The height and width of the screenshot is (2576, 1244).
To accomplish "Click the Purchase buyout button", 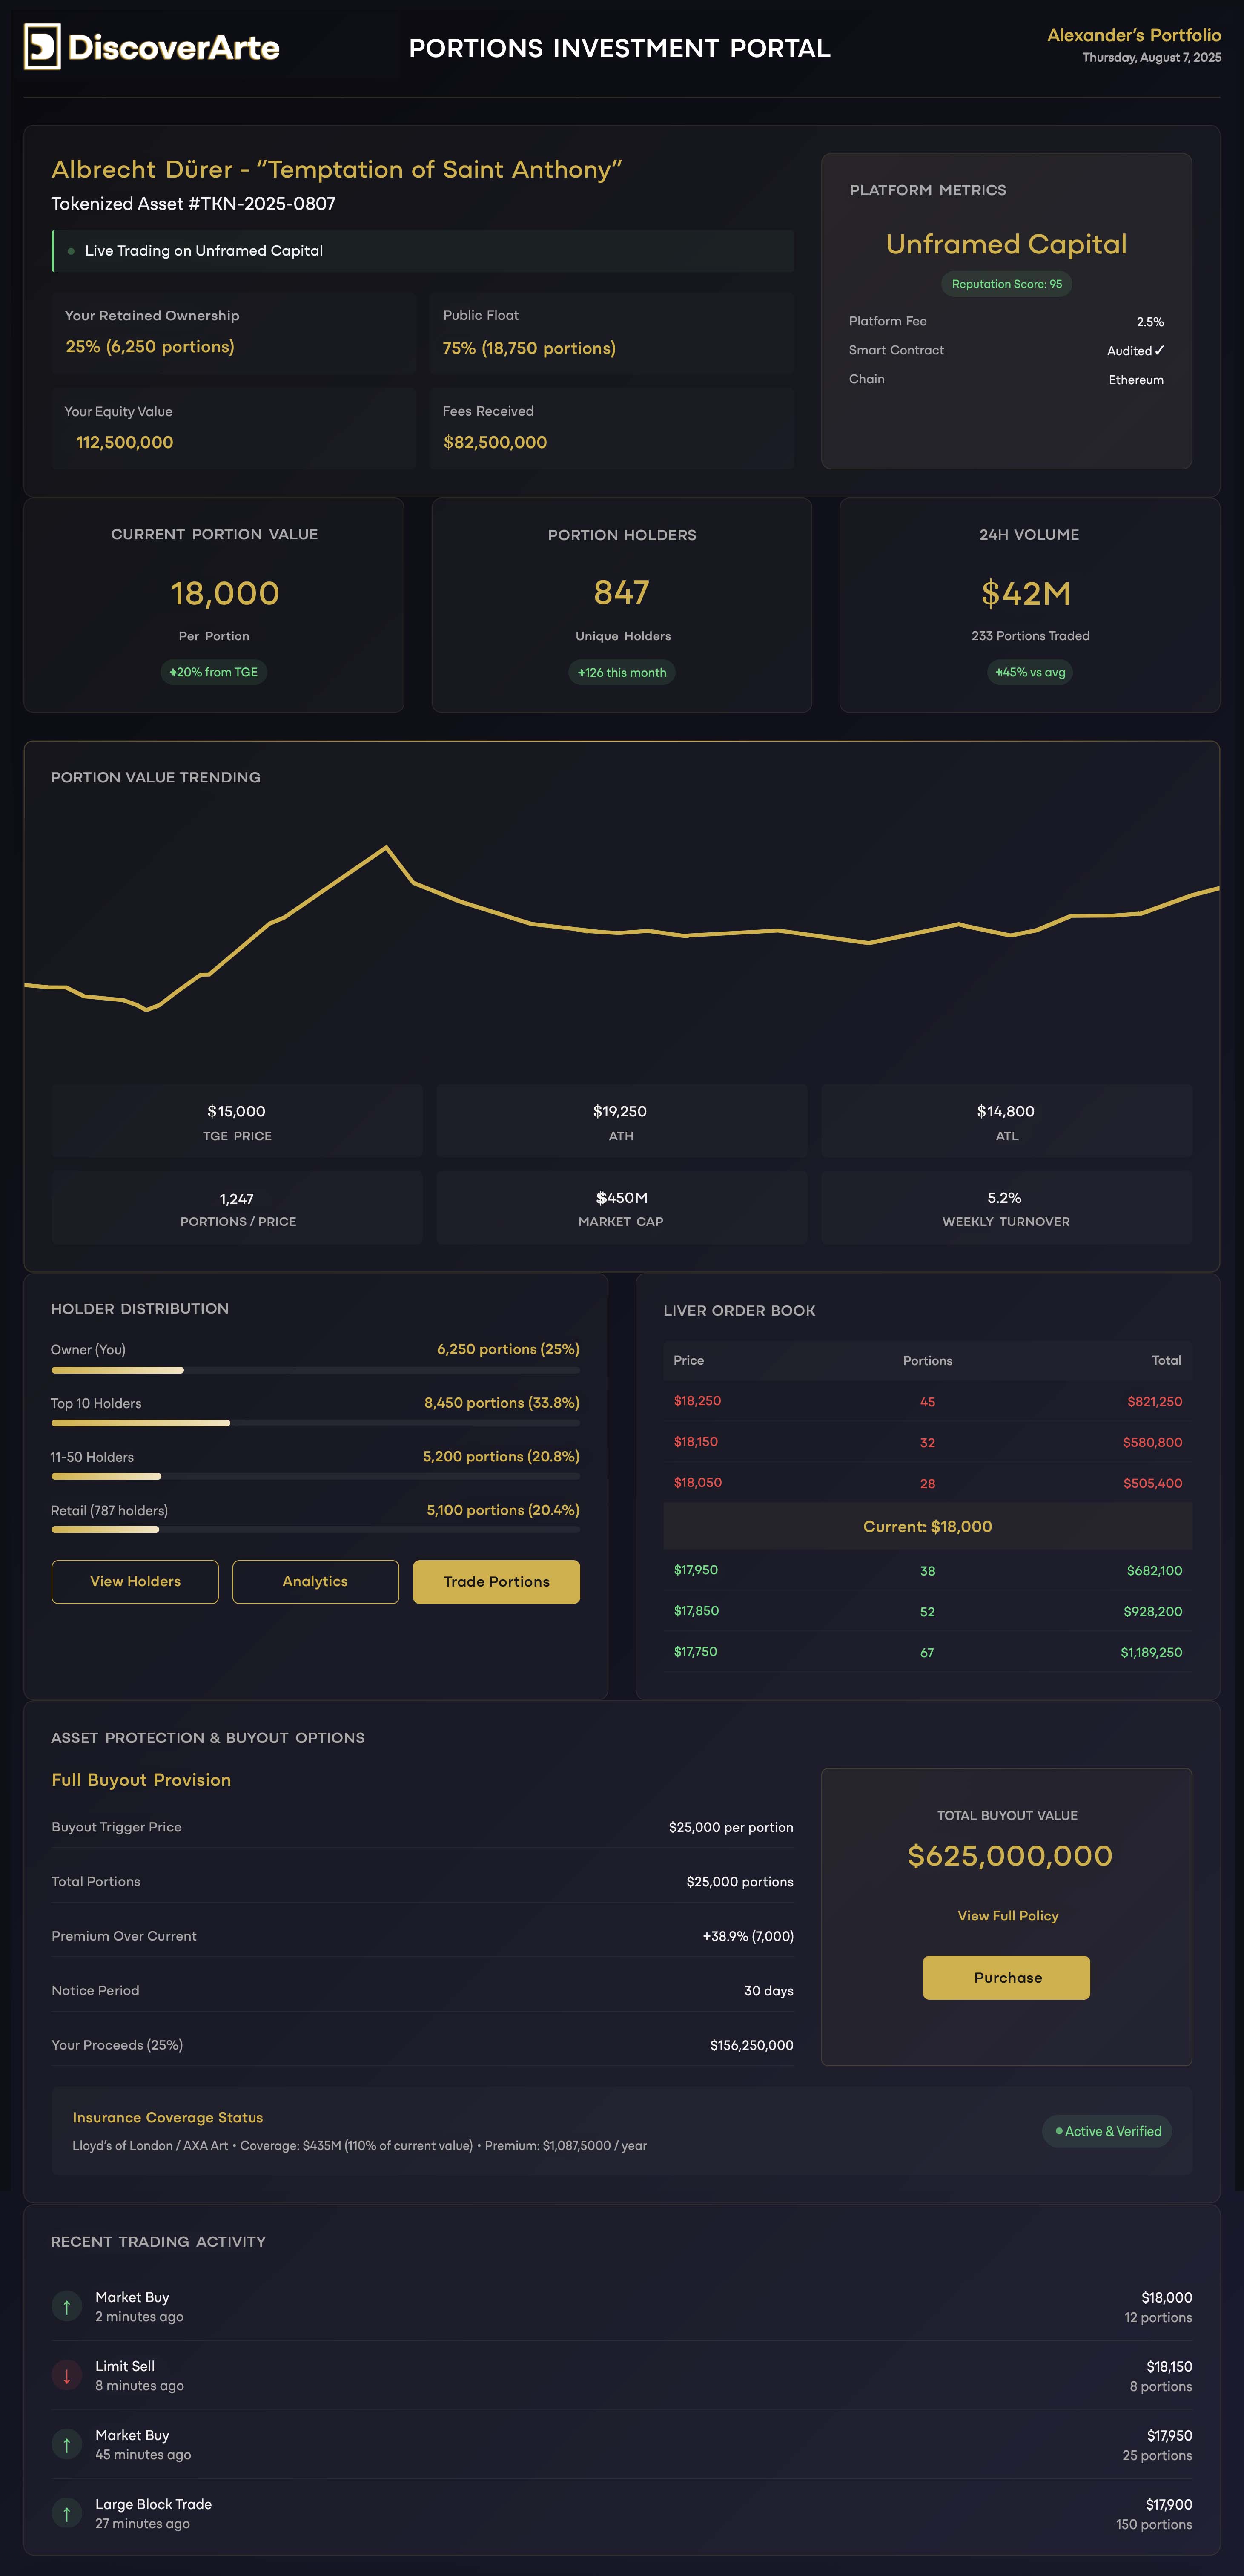I will click(x=1006, y=1977).
